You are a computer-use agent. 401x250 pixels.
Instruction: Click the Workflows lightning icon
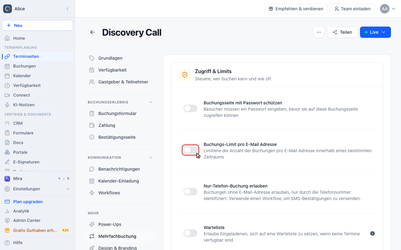(92, 193)
